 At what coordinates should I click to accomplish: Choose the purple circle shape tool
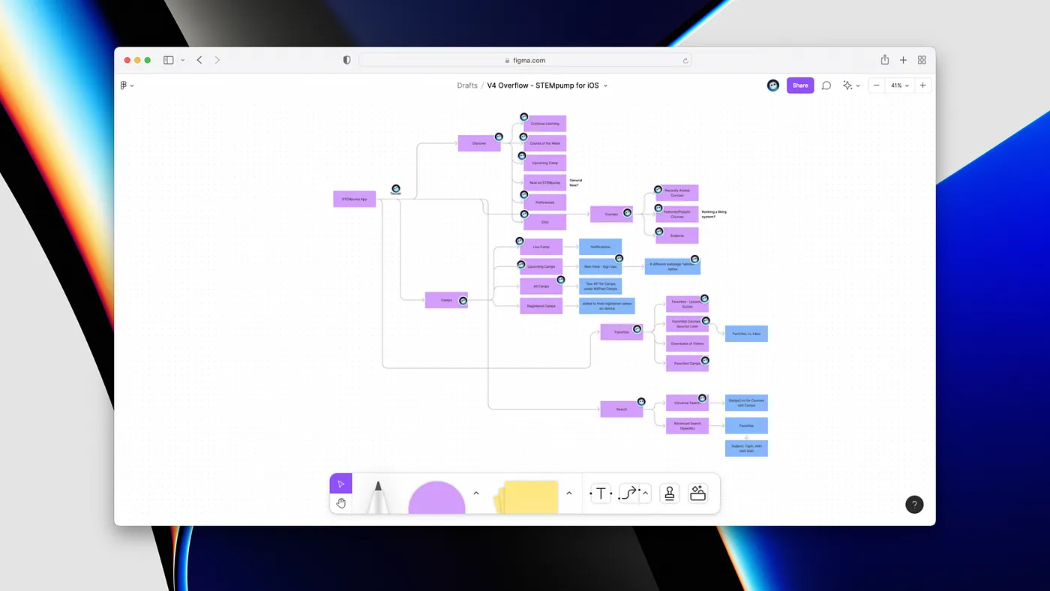[x=436, y=498]
